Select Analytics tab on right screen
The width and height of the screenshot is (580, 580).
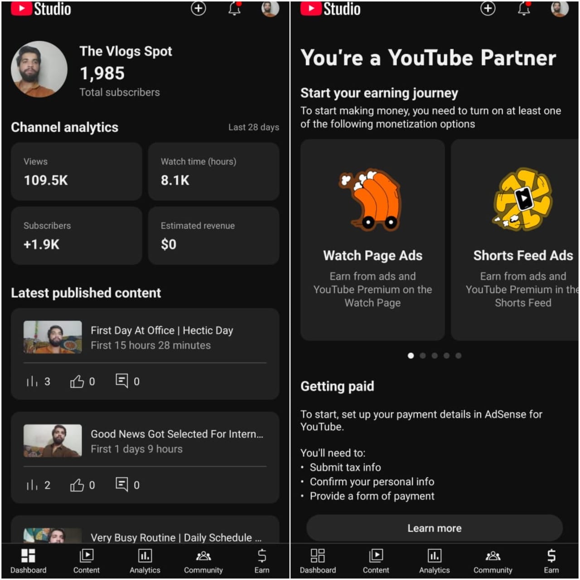click(435, 561)
